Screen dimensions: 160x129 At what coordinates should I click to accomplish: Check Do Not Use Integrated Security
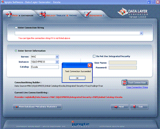pyautogui.click(x=94, y=56)
